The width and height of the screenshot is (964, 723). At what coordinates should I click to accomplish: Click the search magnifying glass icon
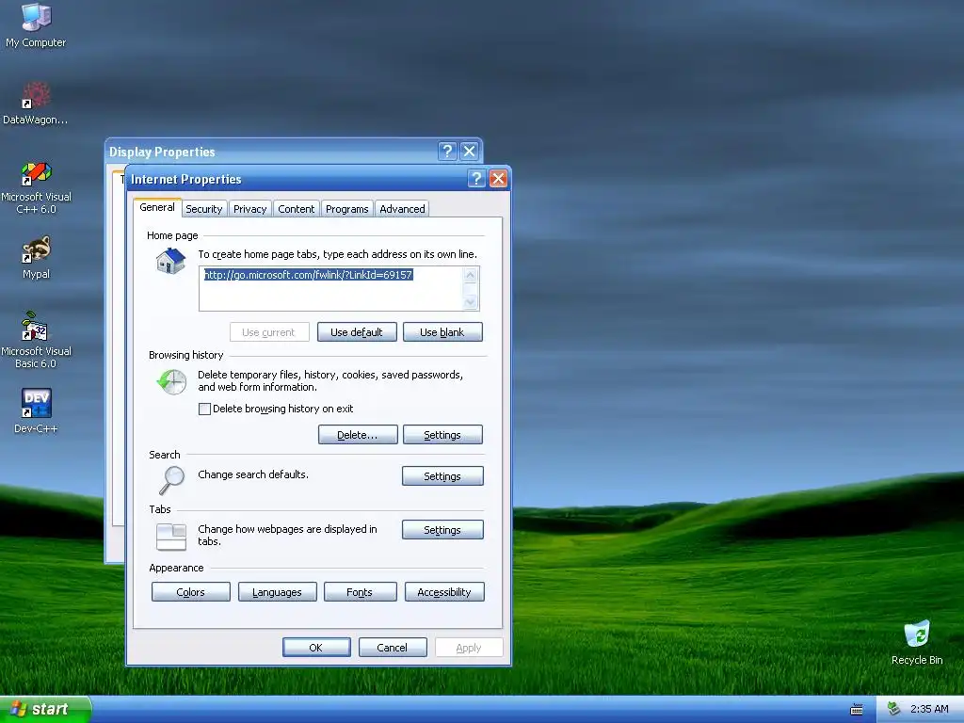(x=171, y=480)
